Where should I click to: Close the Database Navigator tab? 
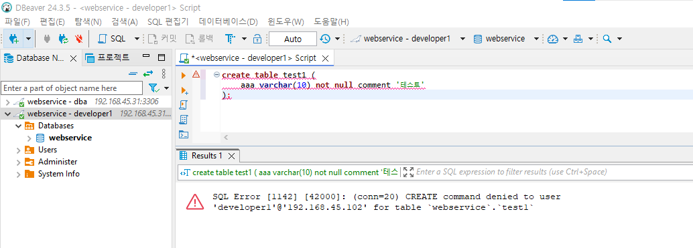[x=74, y=58]
